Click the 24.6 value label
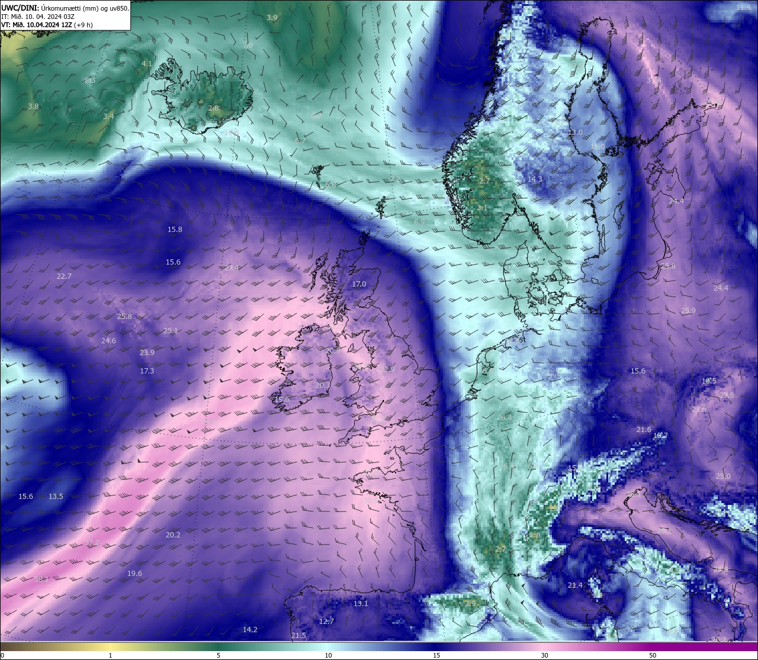This screenshot has width=758, height=660. click(x=108, y=341)
